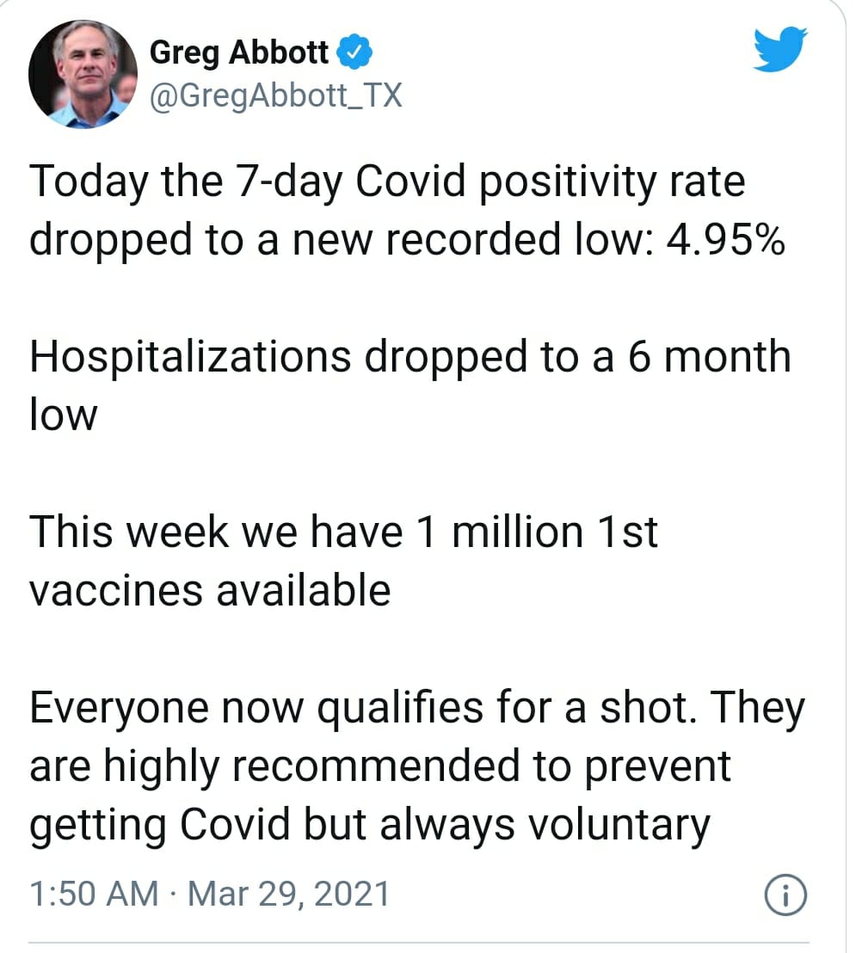Select the 4.95% positivity figure
This screenshot has width=862, height=953.
coord(726,240)
